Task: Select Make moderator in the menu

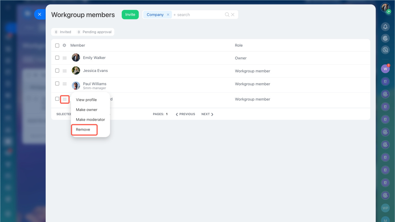Action: pos(90,119)
